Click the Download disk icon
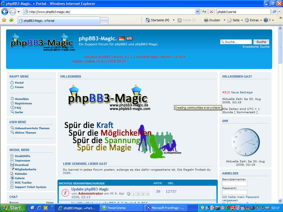Screen dimensions: 283x212 click(12, 165)
